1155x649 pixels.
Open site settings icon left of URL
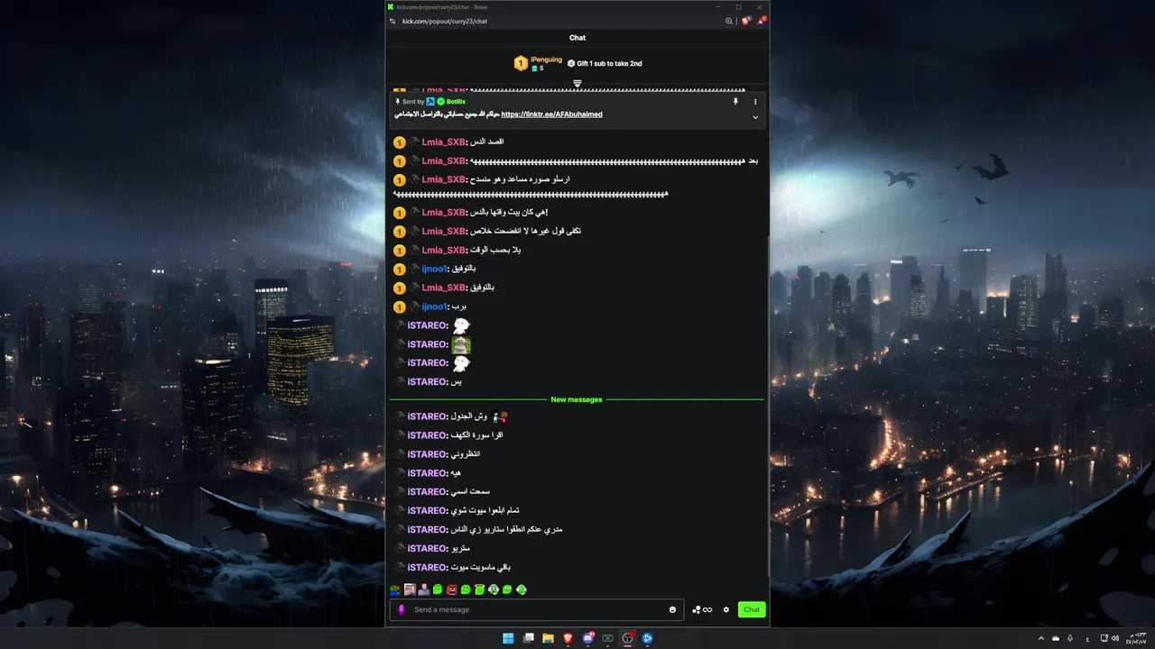pyautogui.click(x=393, y=21)
